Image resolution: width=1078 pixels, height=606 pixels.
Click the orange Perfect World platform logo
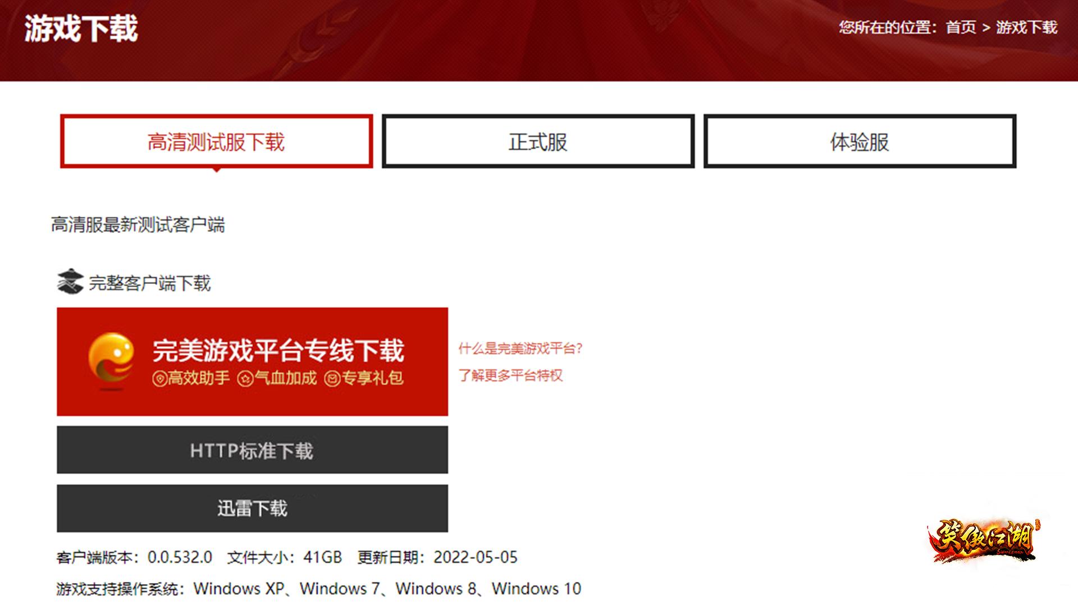tap(111, 361)
